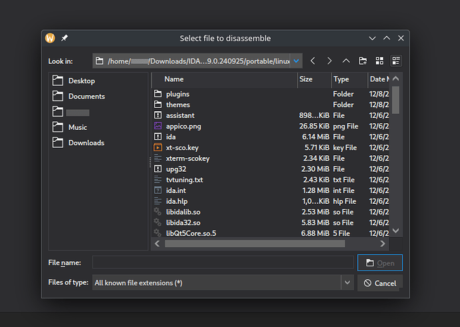Sort by Name column header
Viewport: 460px width, 327px height.
(x=225, y=79)
